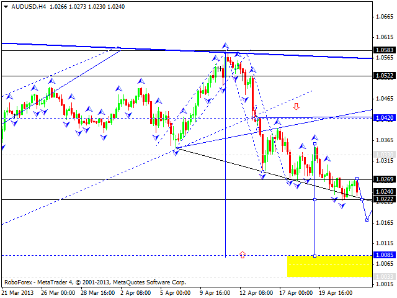Click the yellow target zone rectangle

click(x=329, y=265)
